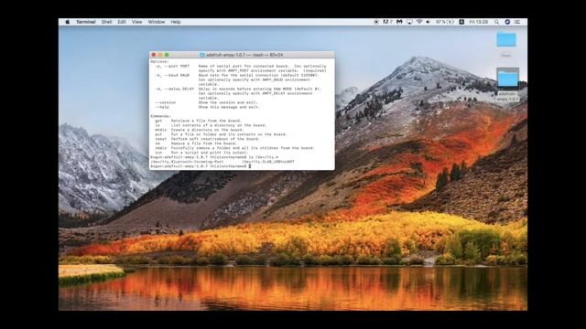Maximize the Terminal window
586x329 pixels.
167,55
